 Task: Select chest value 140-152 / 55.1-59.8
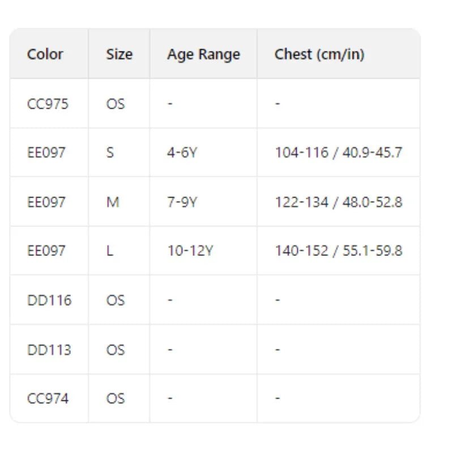click(x=339, y=251)
